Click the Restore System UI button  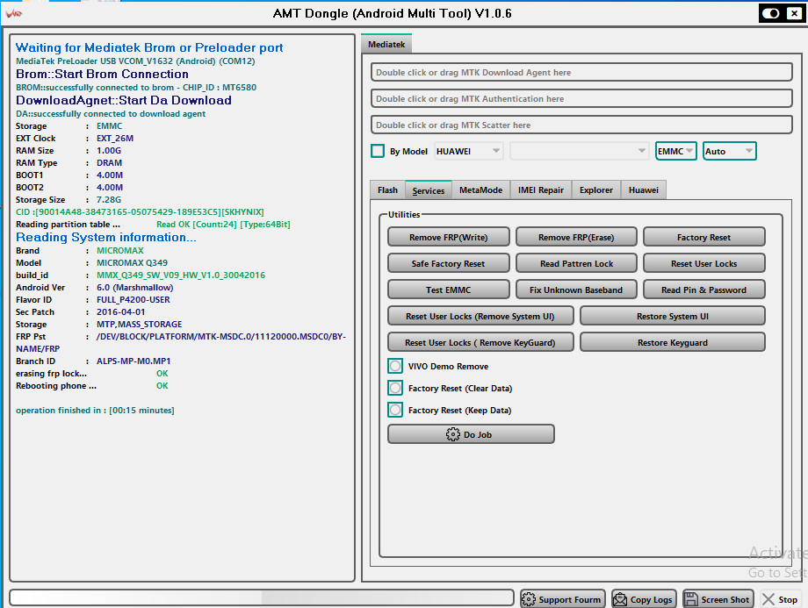673,316
